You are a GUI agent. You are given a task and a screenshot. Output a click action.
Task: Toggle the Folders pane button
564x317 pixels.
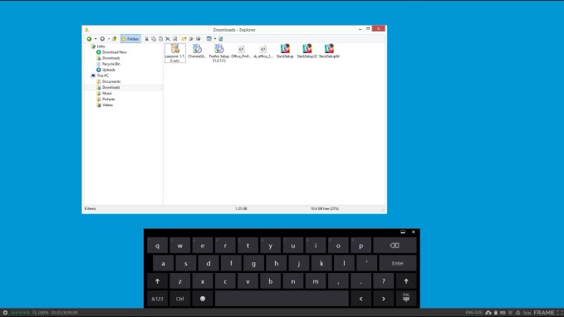click(x=130, y=39)
